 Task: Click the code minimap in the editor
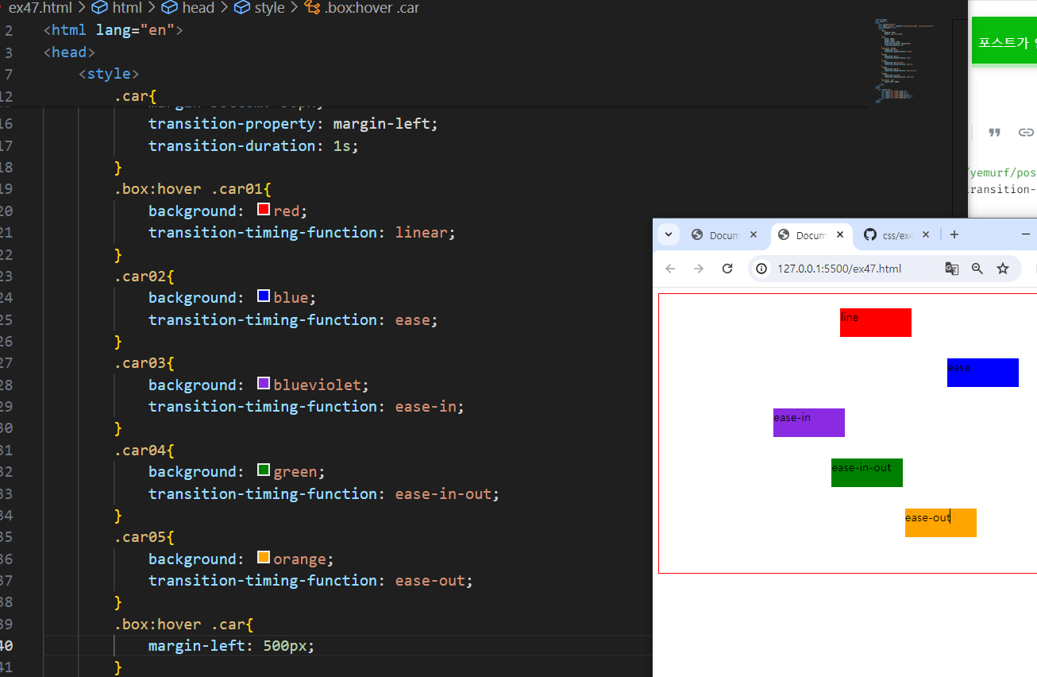pos(905,60)
